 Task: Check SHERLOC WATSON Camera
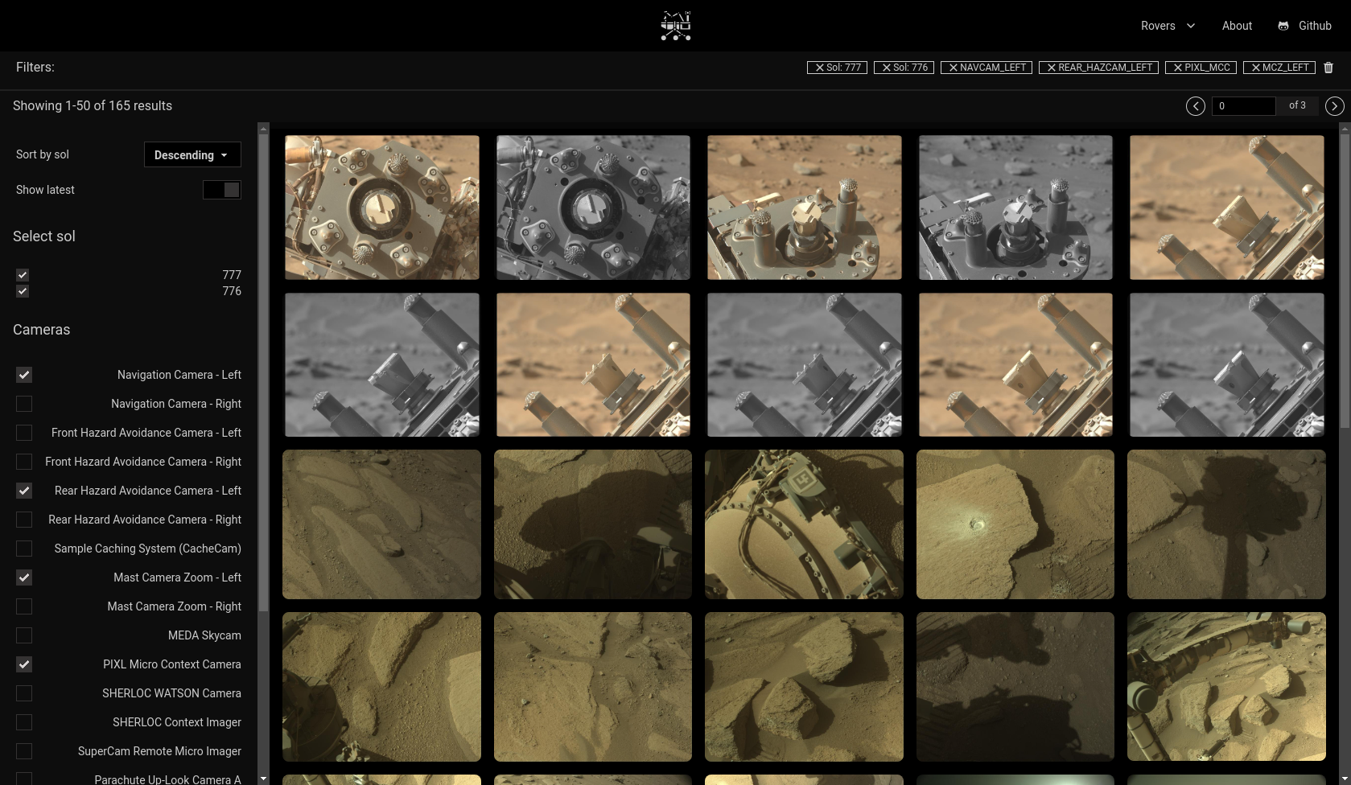(x=24, y=693)
